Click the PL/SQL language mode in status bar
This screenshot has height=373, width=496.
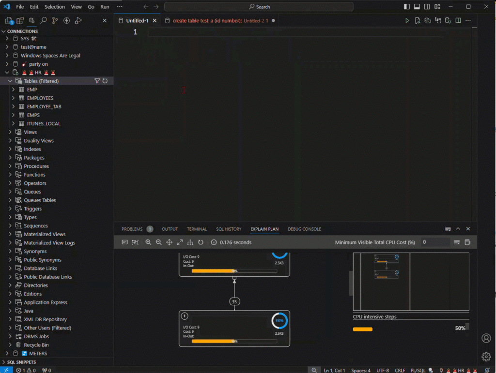(418, 370)
